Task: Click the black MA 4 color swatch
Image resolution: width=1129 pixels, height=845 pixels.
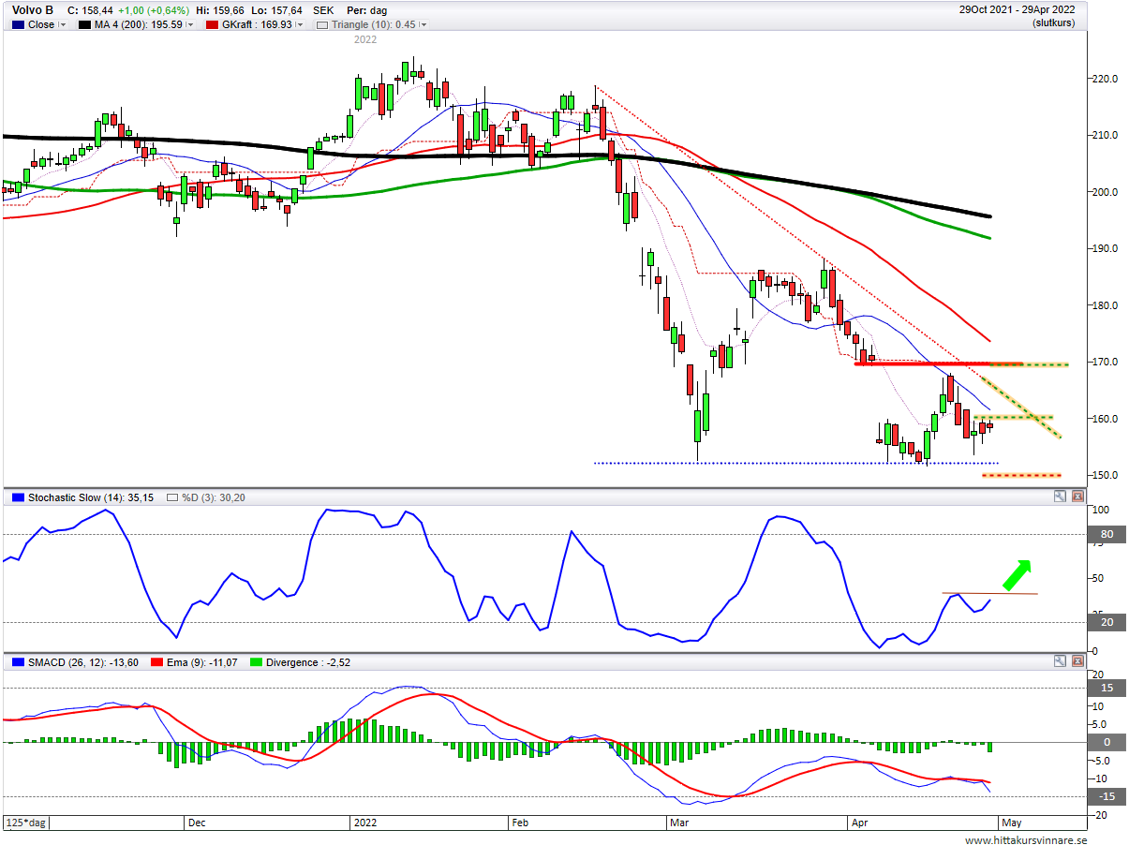Action: coord(83,25)
